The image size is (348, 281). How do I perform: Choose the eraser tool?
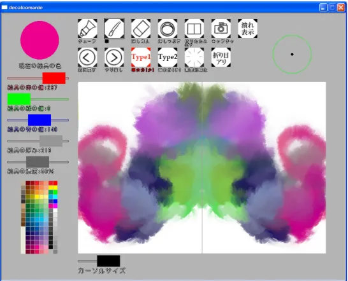click(141, 29)
